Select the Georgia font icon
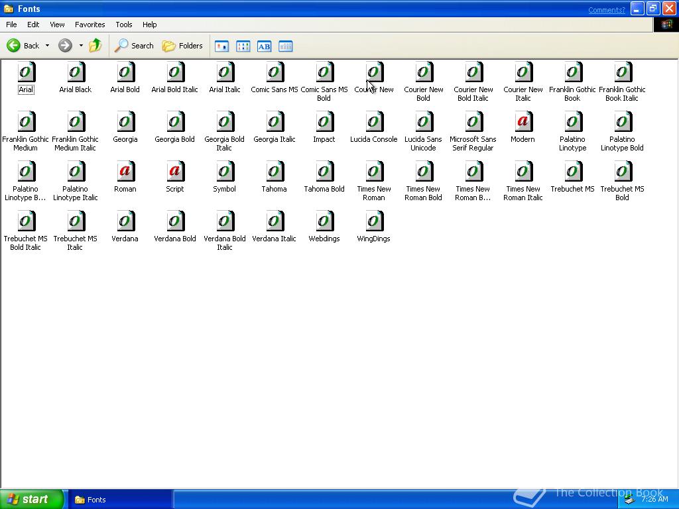 pyautogui.click(x=125, y=122)
